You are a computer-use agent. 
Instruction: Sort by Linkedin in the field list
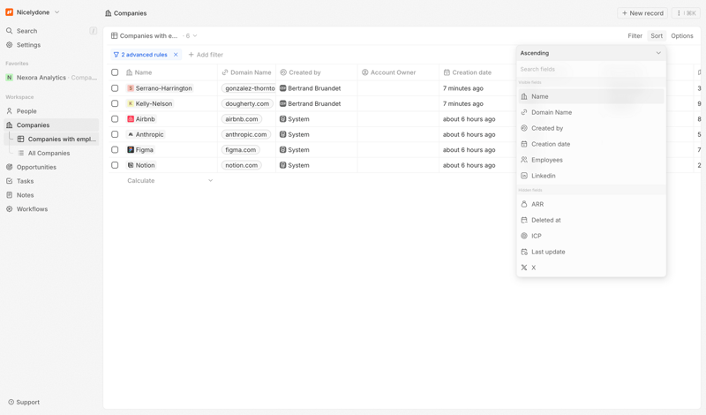tap(590, 176)
